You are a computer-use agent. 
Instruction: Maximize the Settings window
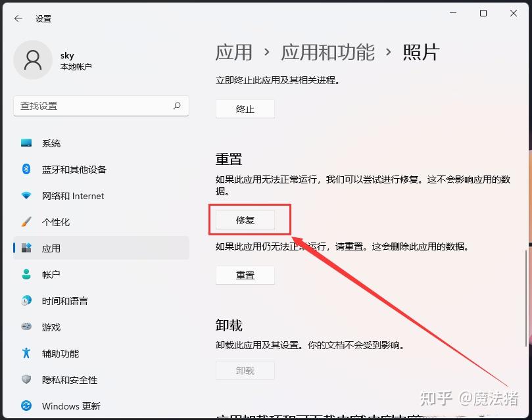pyautogui.click(x=483, y=13)
